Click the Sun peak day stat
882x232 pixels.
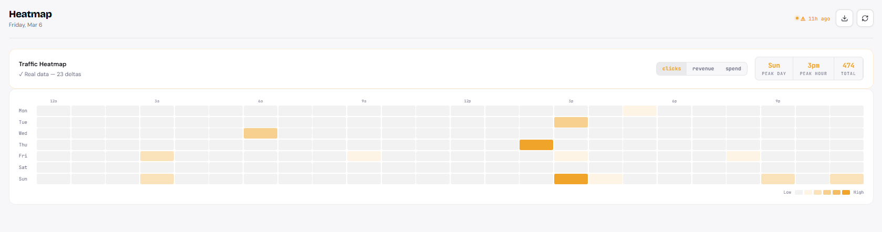(x=774, y=69)
